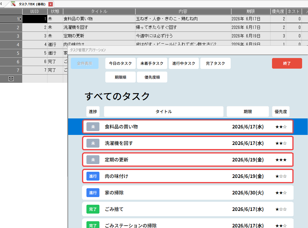This screenshot has width=308, height=228.
Task: Click the タイトル column header in background table
Action: coord(99,11)
